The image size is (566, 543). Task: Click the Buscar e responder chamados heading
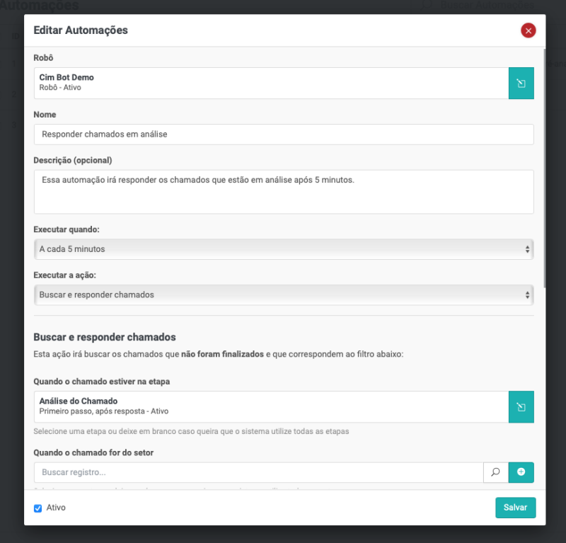[x=105, y=337]
